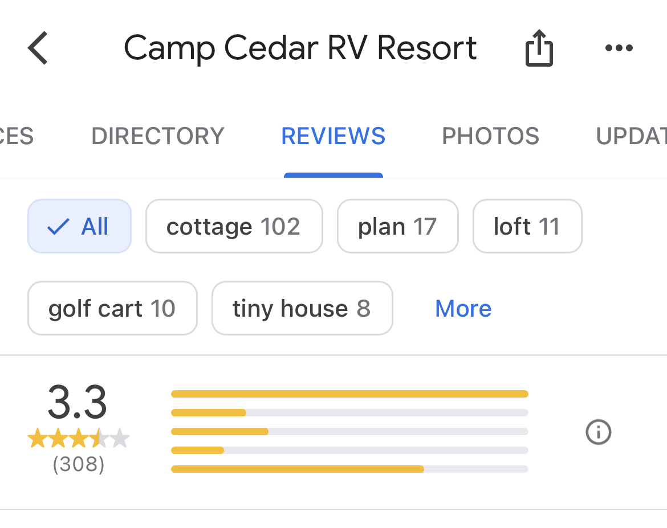The image size is (667, 528).
Task: Select the plan 17 filter chip
Action: tap(398, 226)
